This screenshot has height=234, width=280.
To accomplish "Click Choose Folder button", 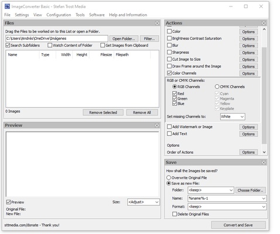I will pyautogui.click(x=251, y=190).
